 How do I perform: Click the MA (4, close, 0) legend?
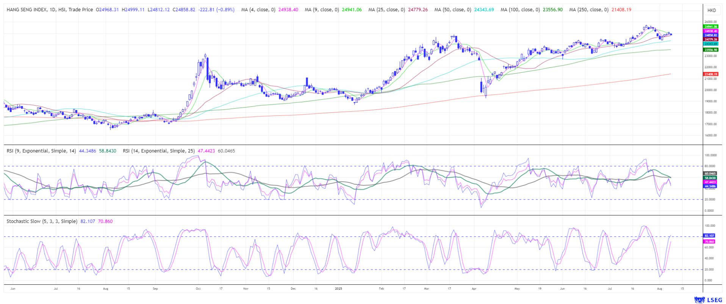click(x=258, y=10)
